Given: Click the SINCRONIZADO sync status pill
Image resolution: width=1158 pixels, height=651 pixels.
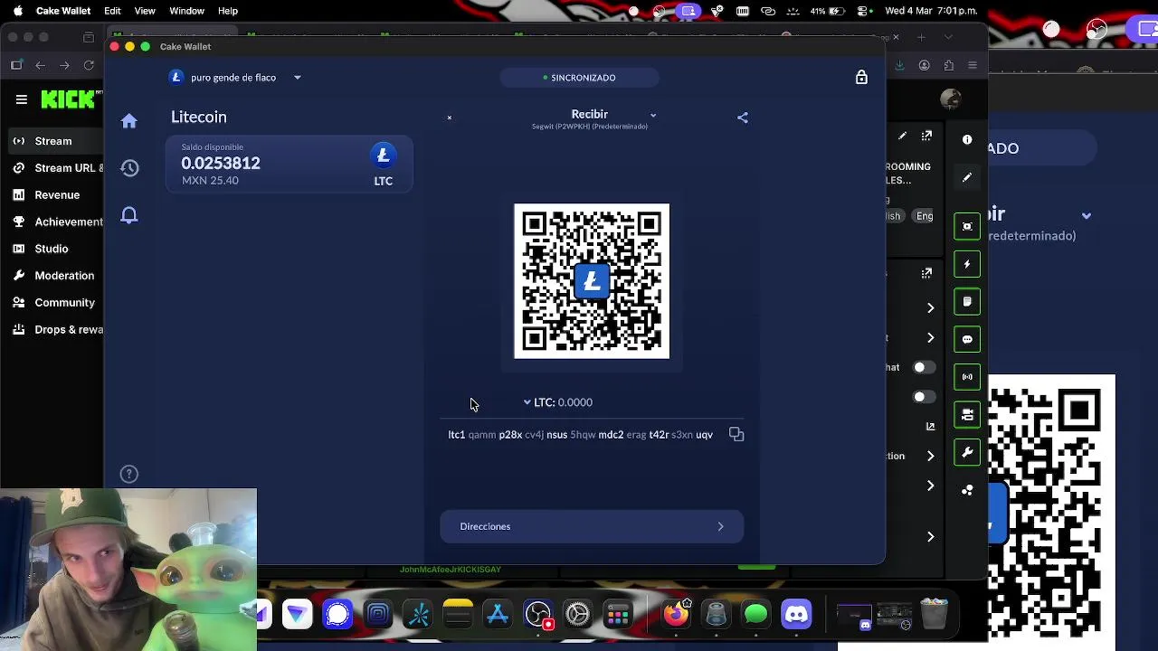Looking at the screenshot, I should 579,78.
